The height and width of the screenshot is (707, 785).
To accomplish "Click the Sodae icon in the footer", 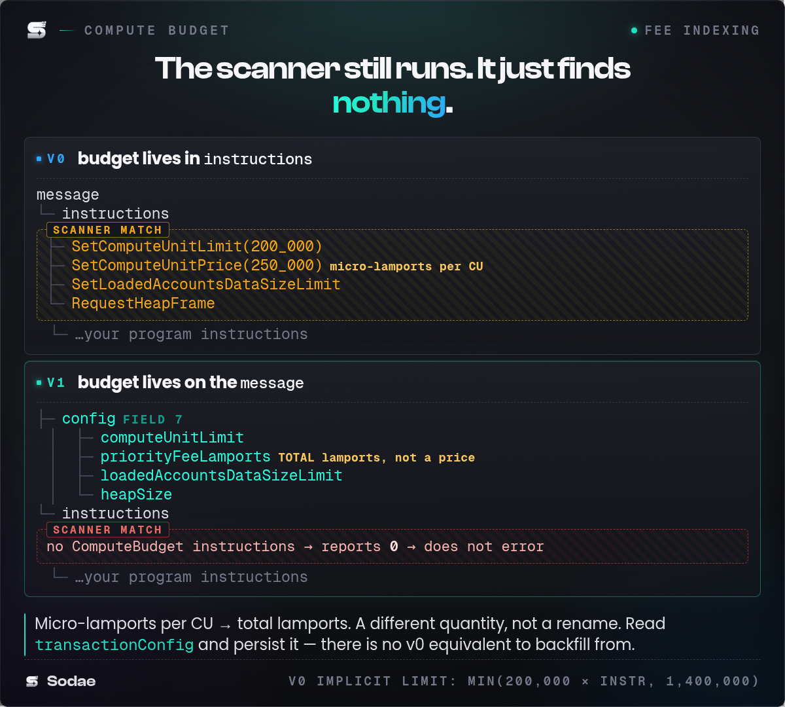I will pyautogui.click(x=32, y=681).
